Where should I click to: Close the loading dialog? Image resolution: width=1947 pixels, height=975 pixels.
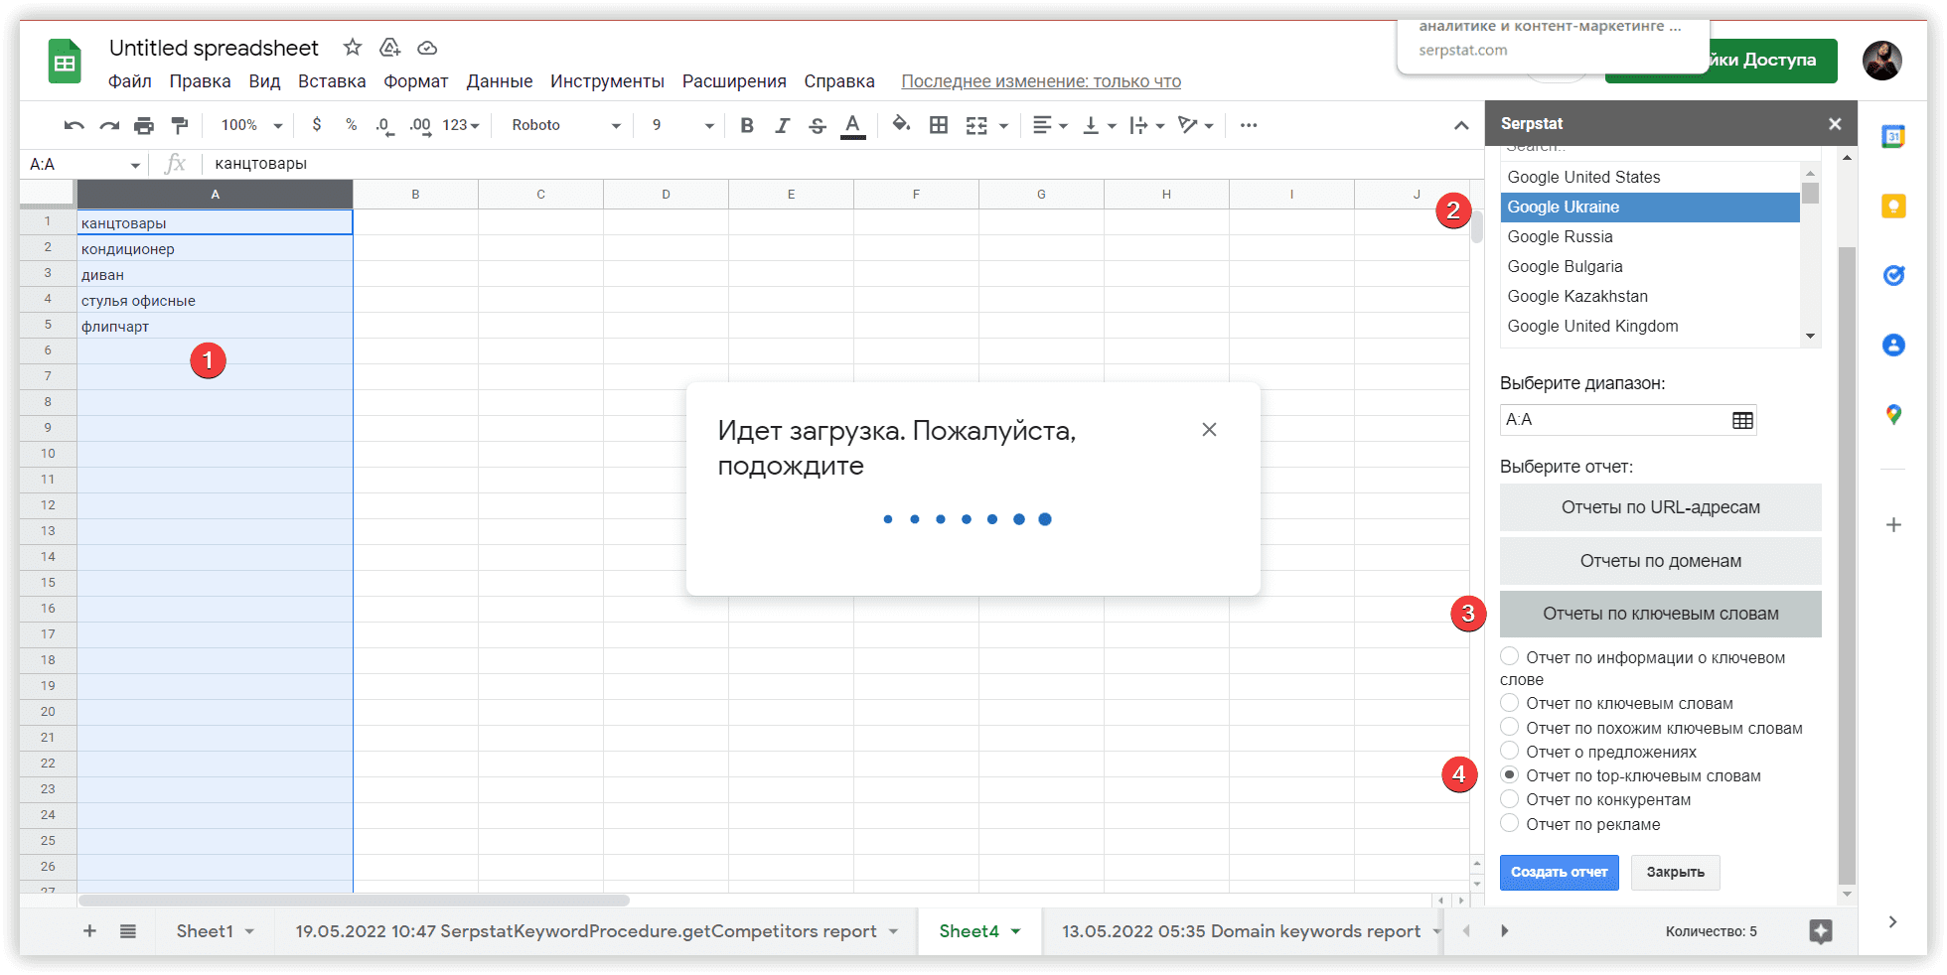[x=1209, y=429]
